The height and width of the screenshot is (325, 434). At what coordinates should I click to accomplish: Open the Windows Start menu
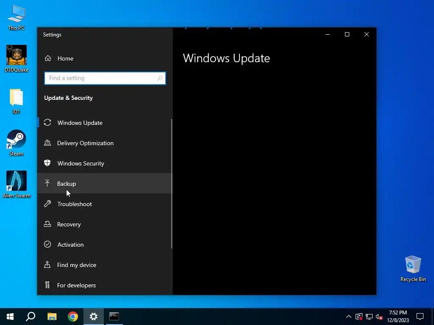[x=10, y=317]
